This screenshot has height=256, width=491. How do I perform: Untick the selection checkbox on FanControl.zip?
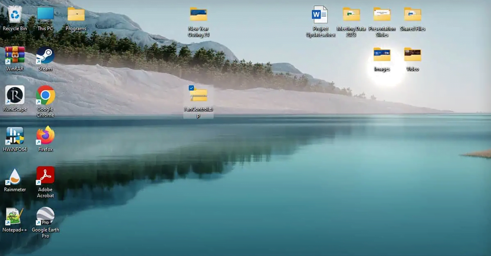coord(191,87)
